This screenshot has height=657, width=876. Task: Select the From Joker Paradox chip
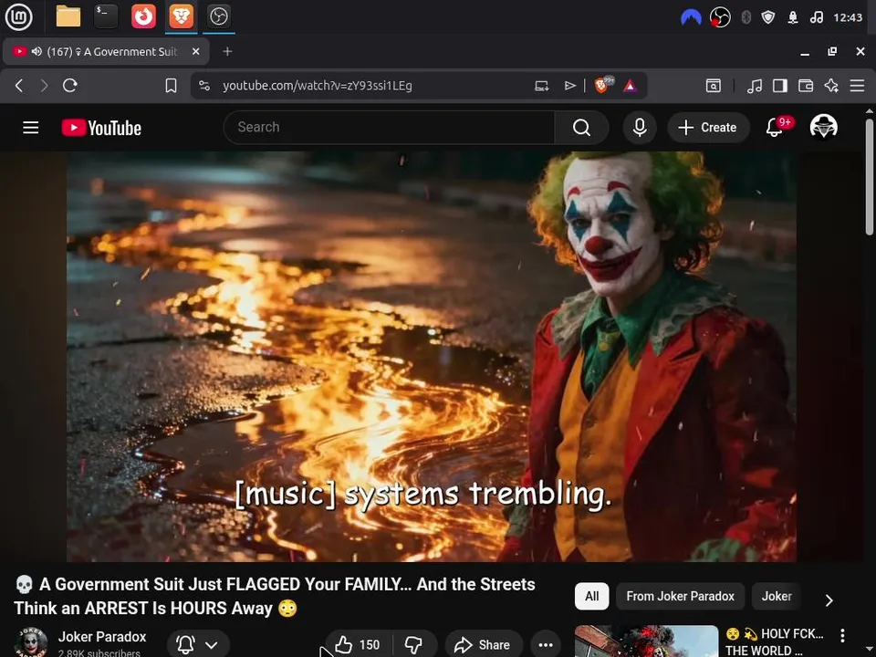coord(680,596)
